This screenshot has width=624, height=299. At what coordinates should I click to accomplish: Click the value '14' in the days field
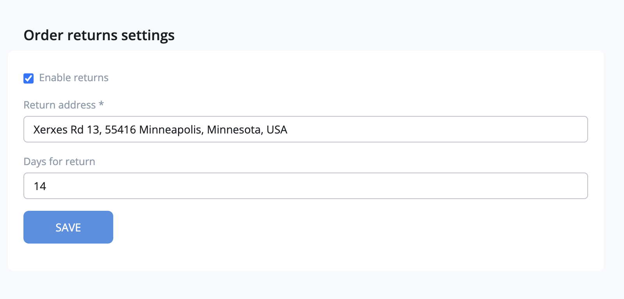40,186
